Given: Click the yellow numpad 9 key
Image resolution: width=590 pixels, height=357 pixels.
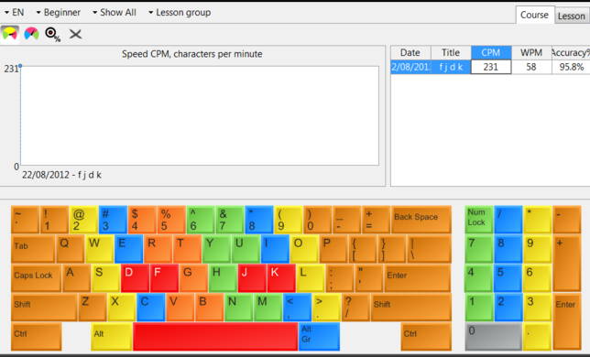Looking at the screenshot, I should (x=537, y=249).
